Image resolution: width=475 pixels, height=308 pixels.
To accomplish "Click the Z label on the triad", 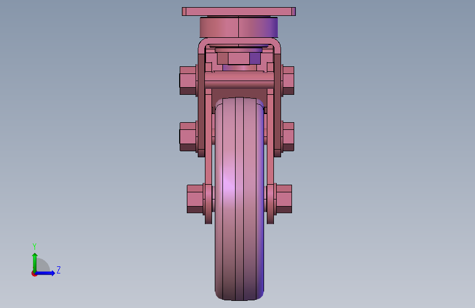I will point(59,270).
